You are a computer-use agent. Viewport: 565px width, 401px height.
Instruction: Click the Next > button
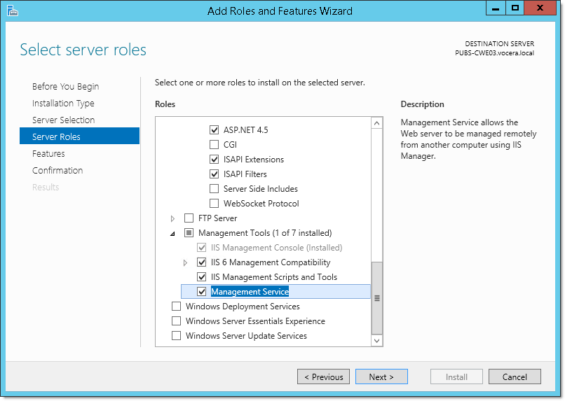[381, 377]
